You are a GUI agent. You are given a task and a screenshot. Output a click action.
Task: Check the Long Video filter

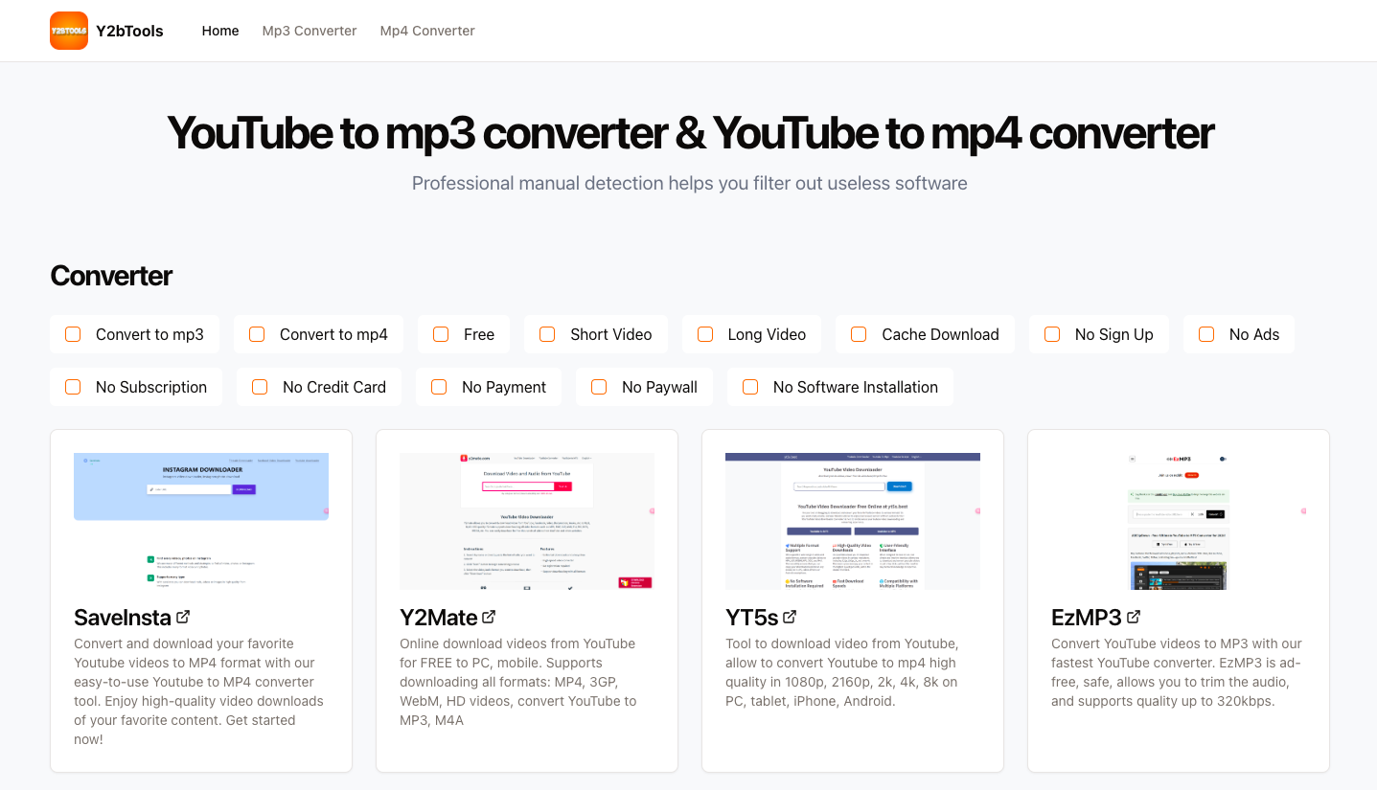(705, 334)
